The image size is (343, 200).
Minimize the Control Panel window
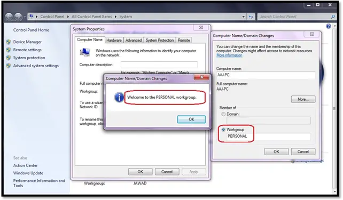[308, 5]
